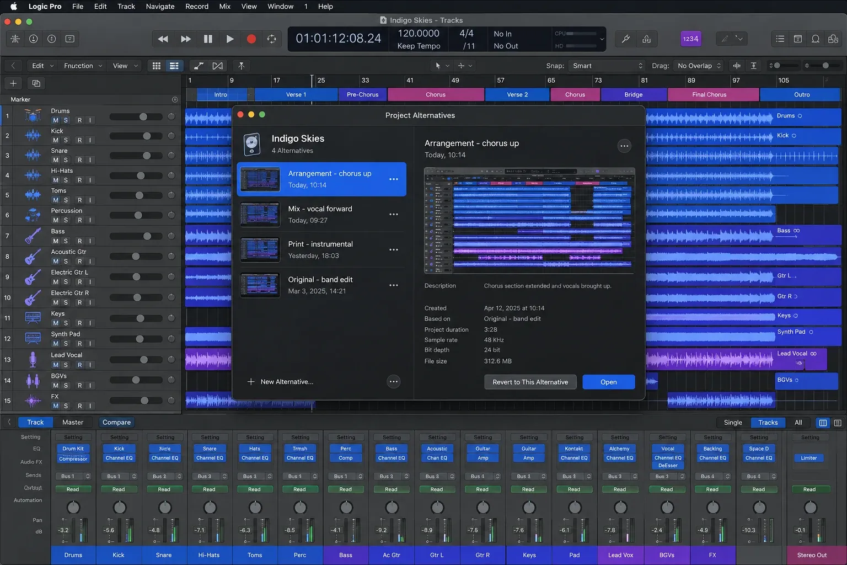Viewport: 847px width, 565px height.
Task: Open the Edit dropdown in Tracks area
Action: 42,66
